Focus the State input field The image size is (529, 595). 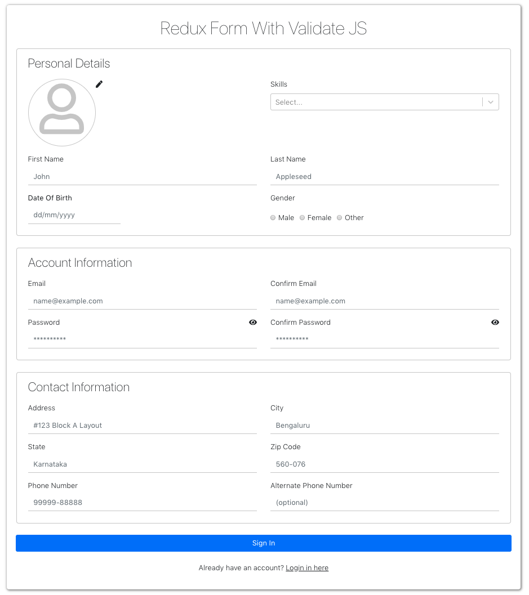click(143, 464)
